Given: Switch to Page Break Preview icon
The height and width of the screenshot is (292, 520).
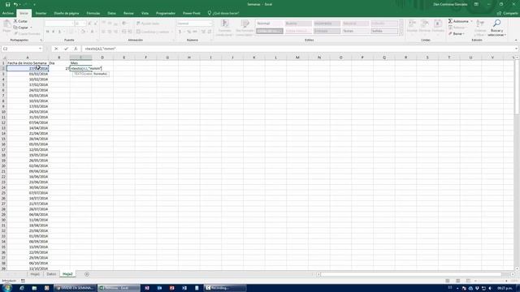Looking at the screenshot, I should [x=468, y=281].
